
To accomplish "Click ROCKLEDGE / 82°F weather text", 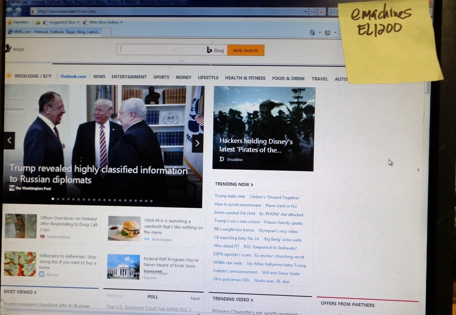I will pos(33,76).
